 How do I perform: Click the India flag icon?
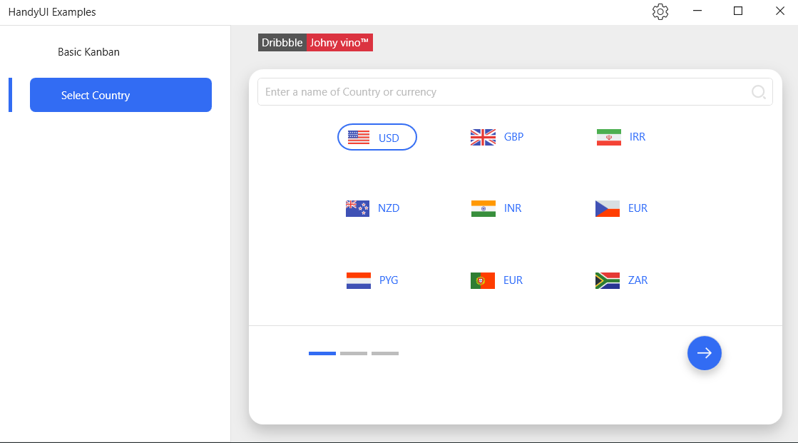(x=483, y=208)
